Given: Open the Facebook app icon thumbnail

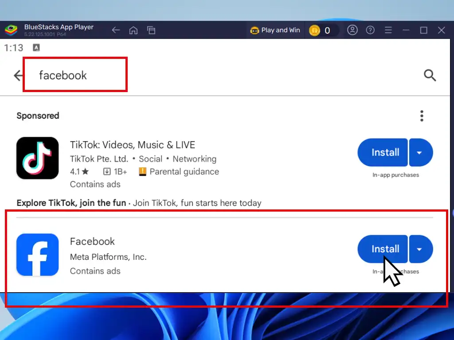Looking at the screenshot, I should tap(38, 255).
